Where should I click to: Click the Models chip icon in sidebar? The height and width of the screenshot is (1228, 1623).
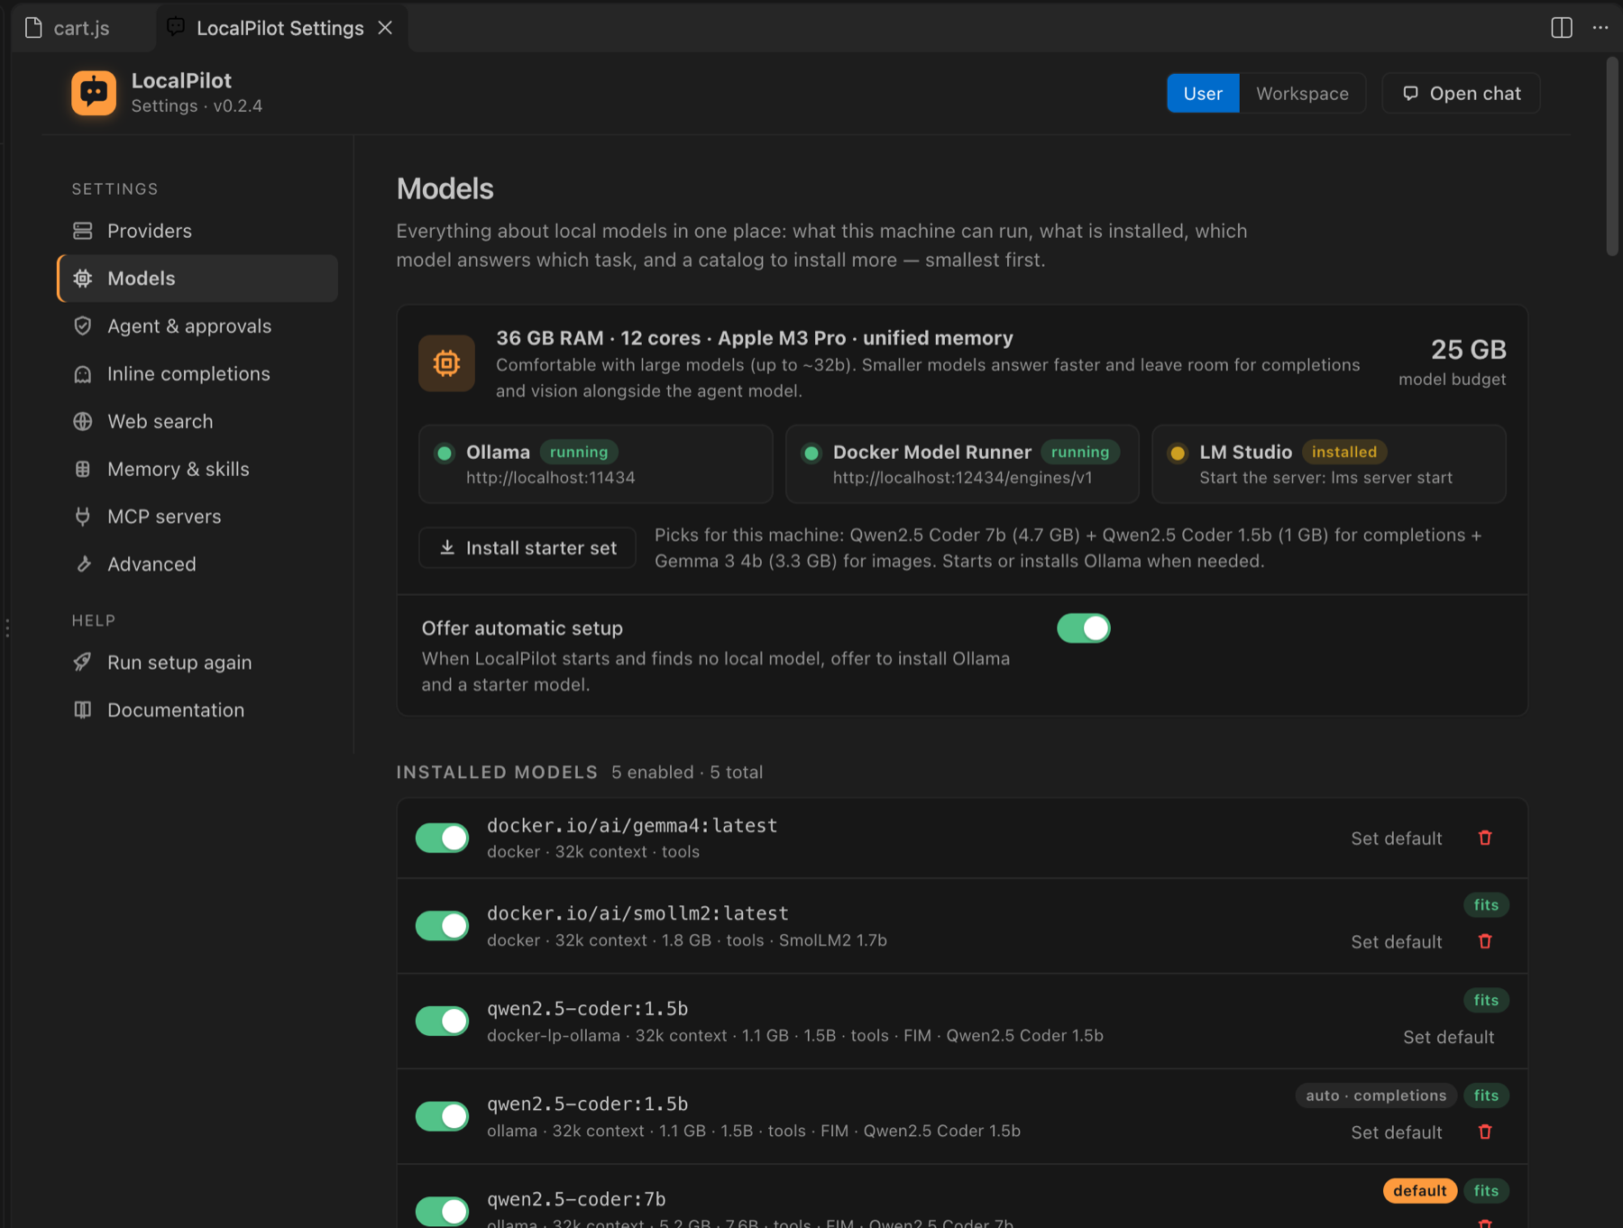[x=83, y=279]
